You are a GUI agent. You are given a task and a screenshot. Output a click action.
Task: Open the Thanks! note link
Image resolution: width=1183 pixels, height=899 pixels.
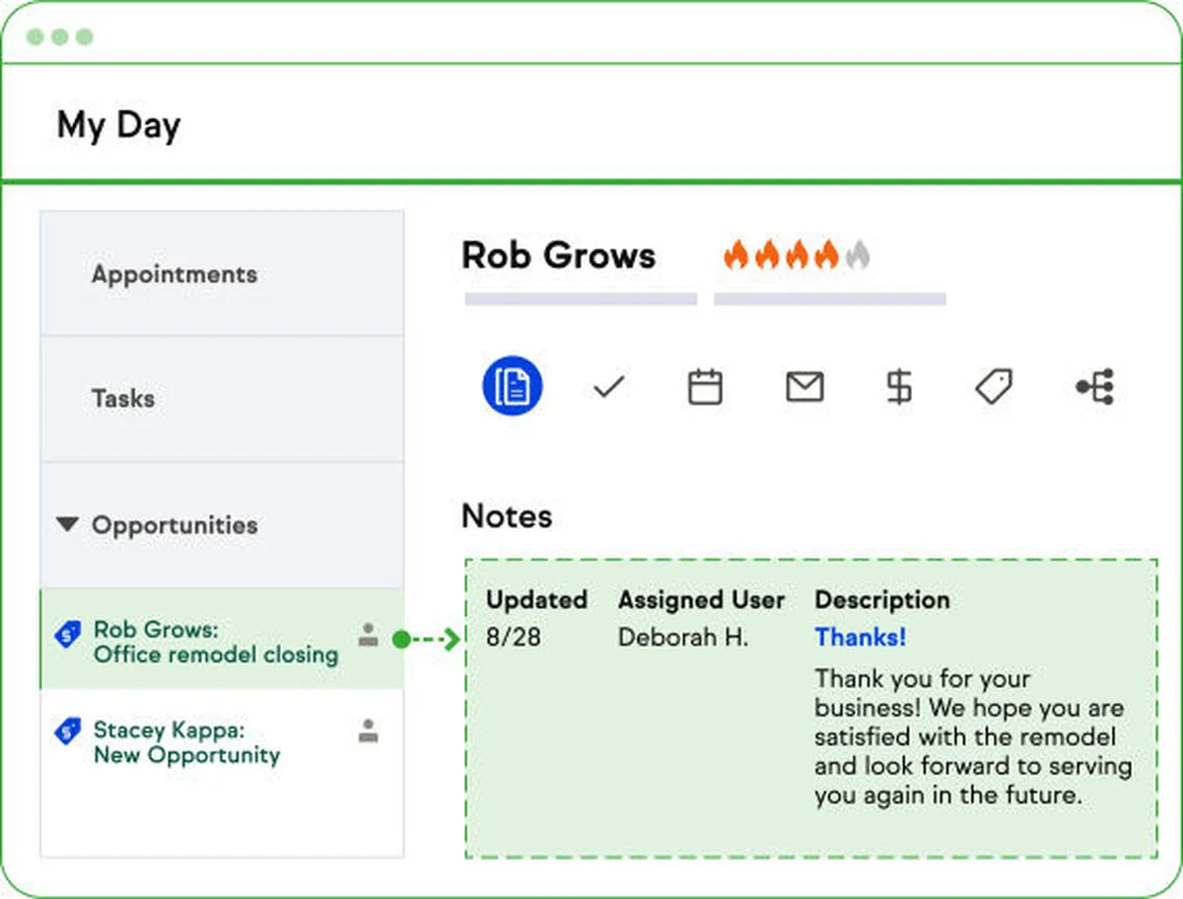click(x=860, y=637)
